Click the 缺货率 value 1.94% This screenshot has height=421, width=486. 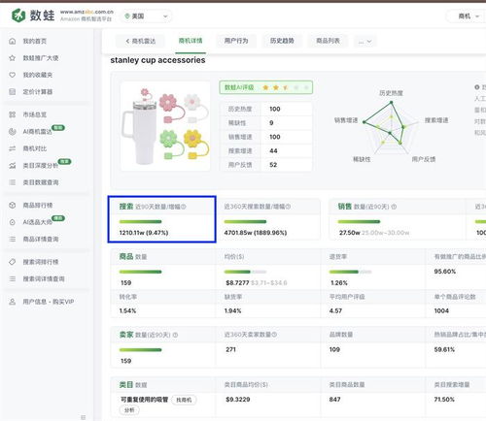[x=232, y=310]
